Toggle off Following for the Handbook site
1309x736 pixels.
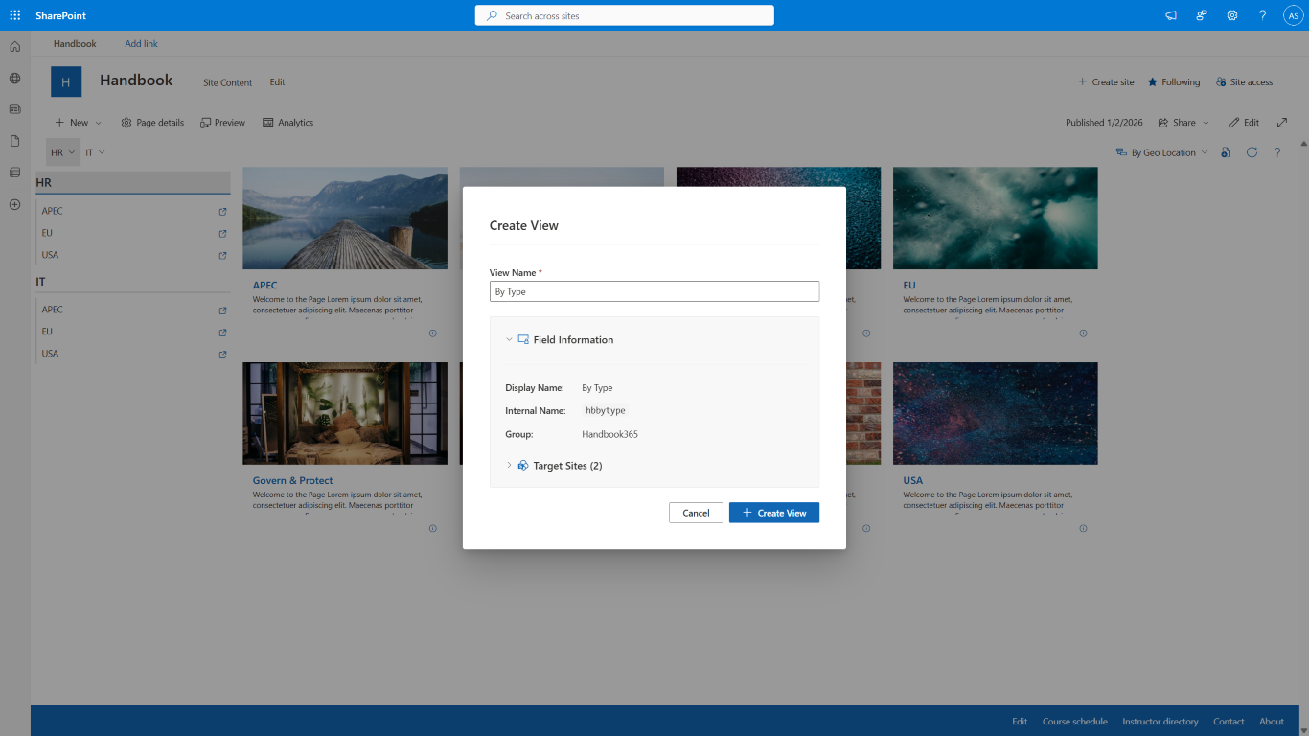coord(1173,81)
